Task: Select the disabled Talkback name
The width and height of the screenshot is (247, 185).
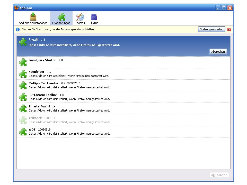Action: [35, 118]
